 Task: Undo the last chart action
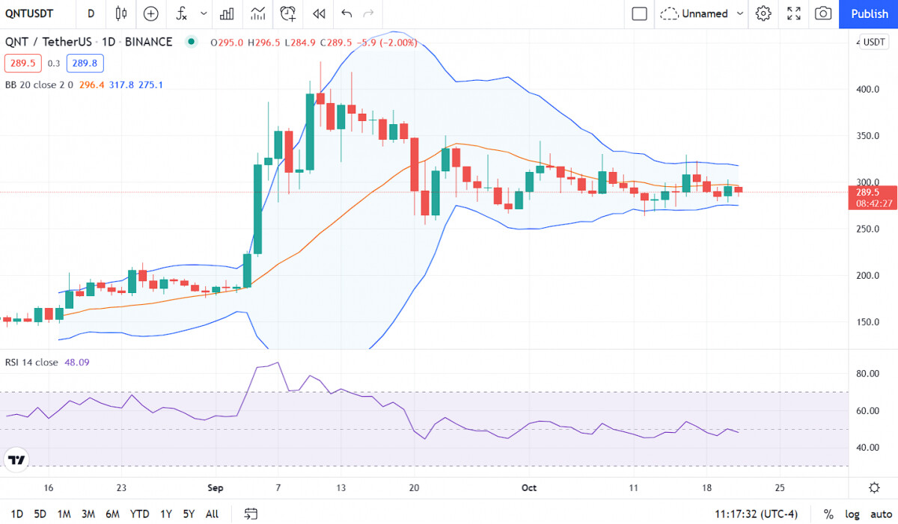pyautogui.click(x=346, y=13)
